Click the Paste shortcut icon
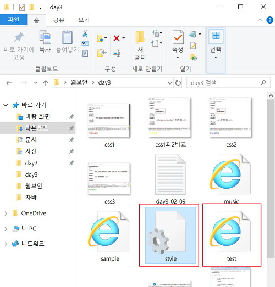The image size is (275, 287). click(x=85, y=53)
